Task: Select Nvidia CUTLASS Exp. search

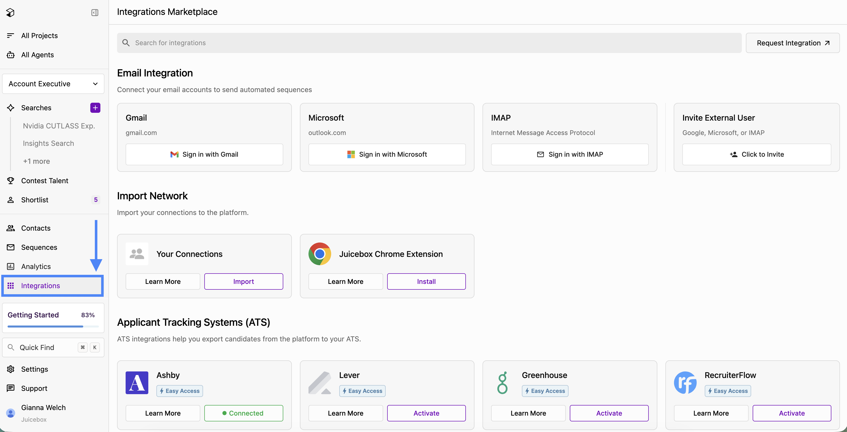Action: coord(59,126)
